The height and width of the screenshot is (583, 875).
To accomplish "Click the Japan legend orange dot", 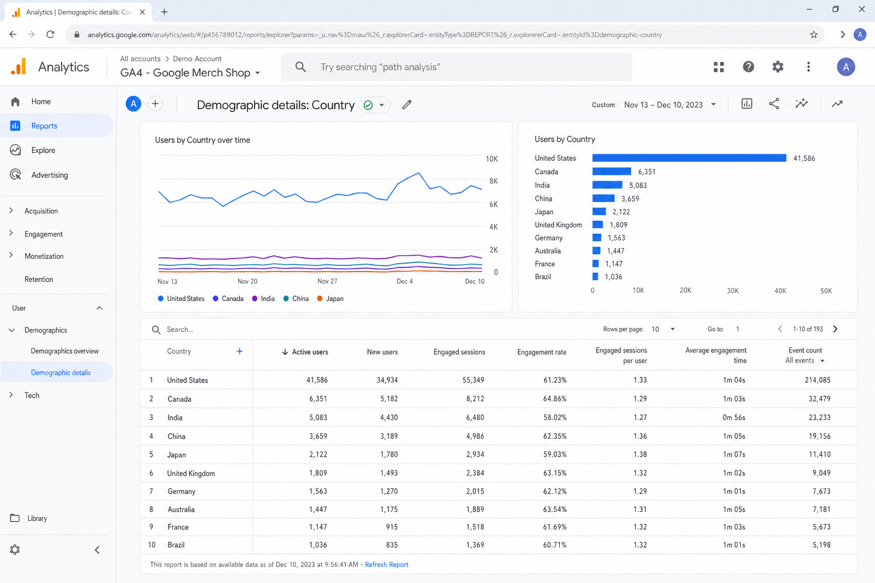I will (x=320, y=298).
